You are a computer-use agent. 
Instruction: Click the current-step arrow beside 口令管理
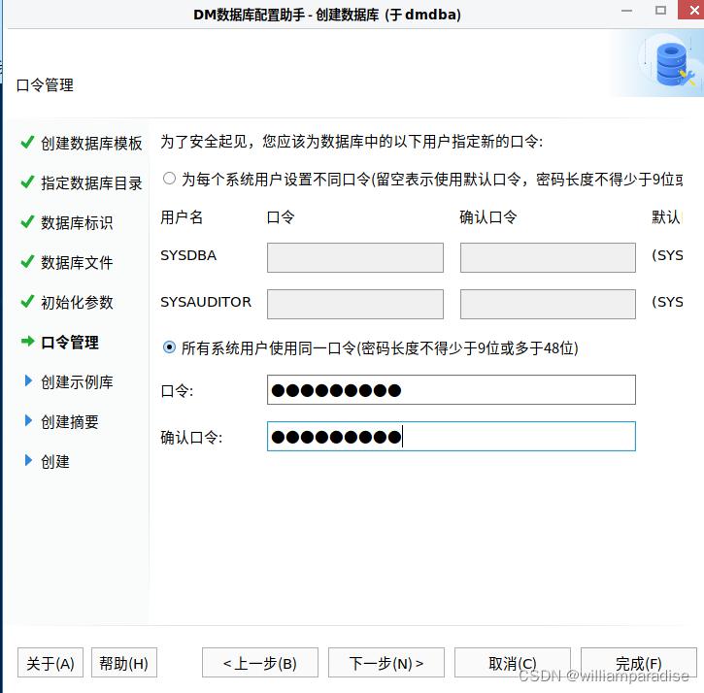click(x=27, y=342)
